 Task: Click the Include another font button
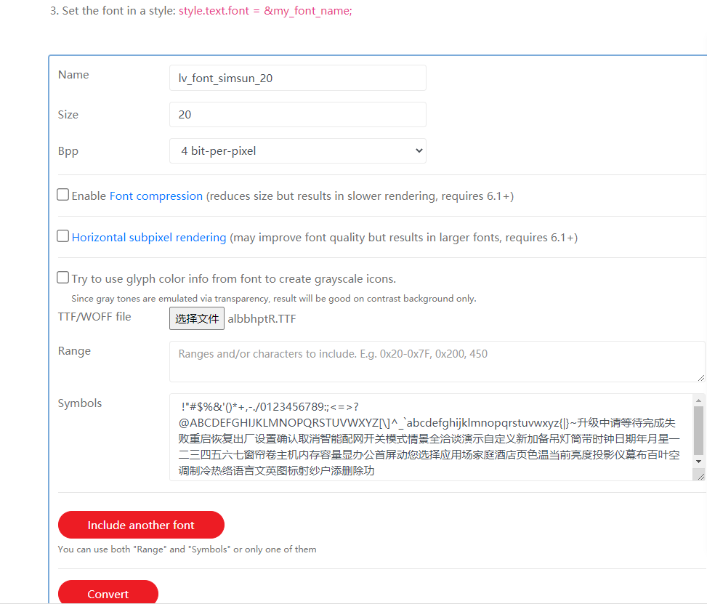point(141,525)
